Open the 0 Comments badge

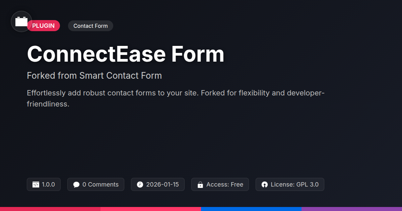click(x=96, y=185)
